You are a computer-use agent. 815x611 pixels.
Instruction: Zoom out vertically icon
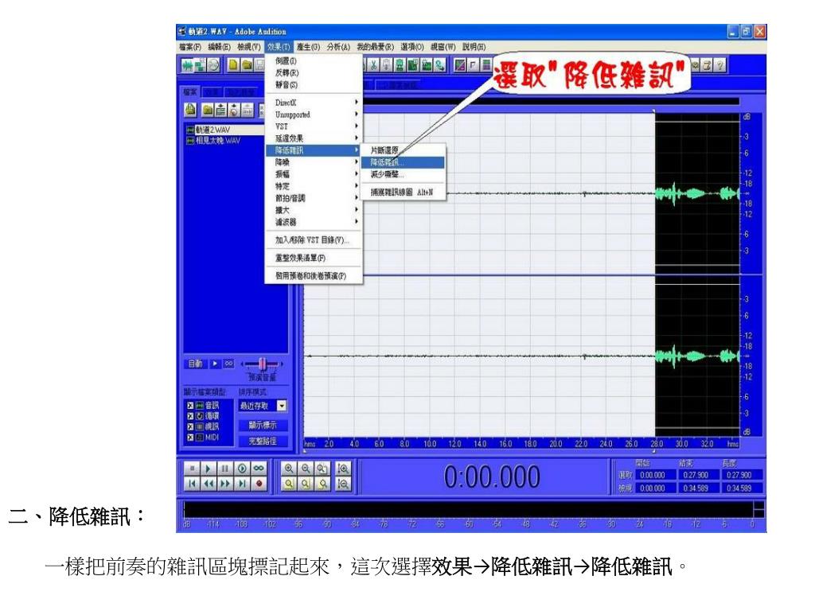coord(343,485)
